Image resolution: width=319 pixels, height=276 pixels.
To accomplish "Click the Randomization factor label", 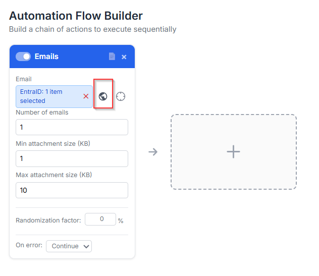I will coord(48,220).
